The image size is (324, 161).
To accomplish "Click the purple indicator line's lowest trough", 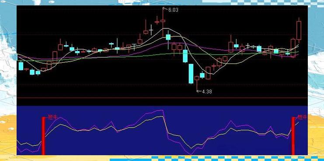I will point(191,154).
